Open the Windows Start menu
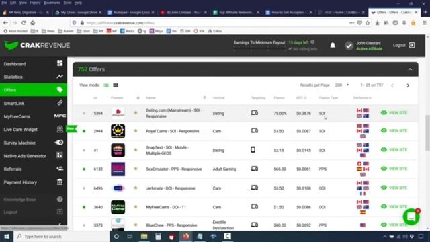The width and height of the screenshot is (430, 242). point(7,237)
